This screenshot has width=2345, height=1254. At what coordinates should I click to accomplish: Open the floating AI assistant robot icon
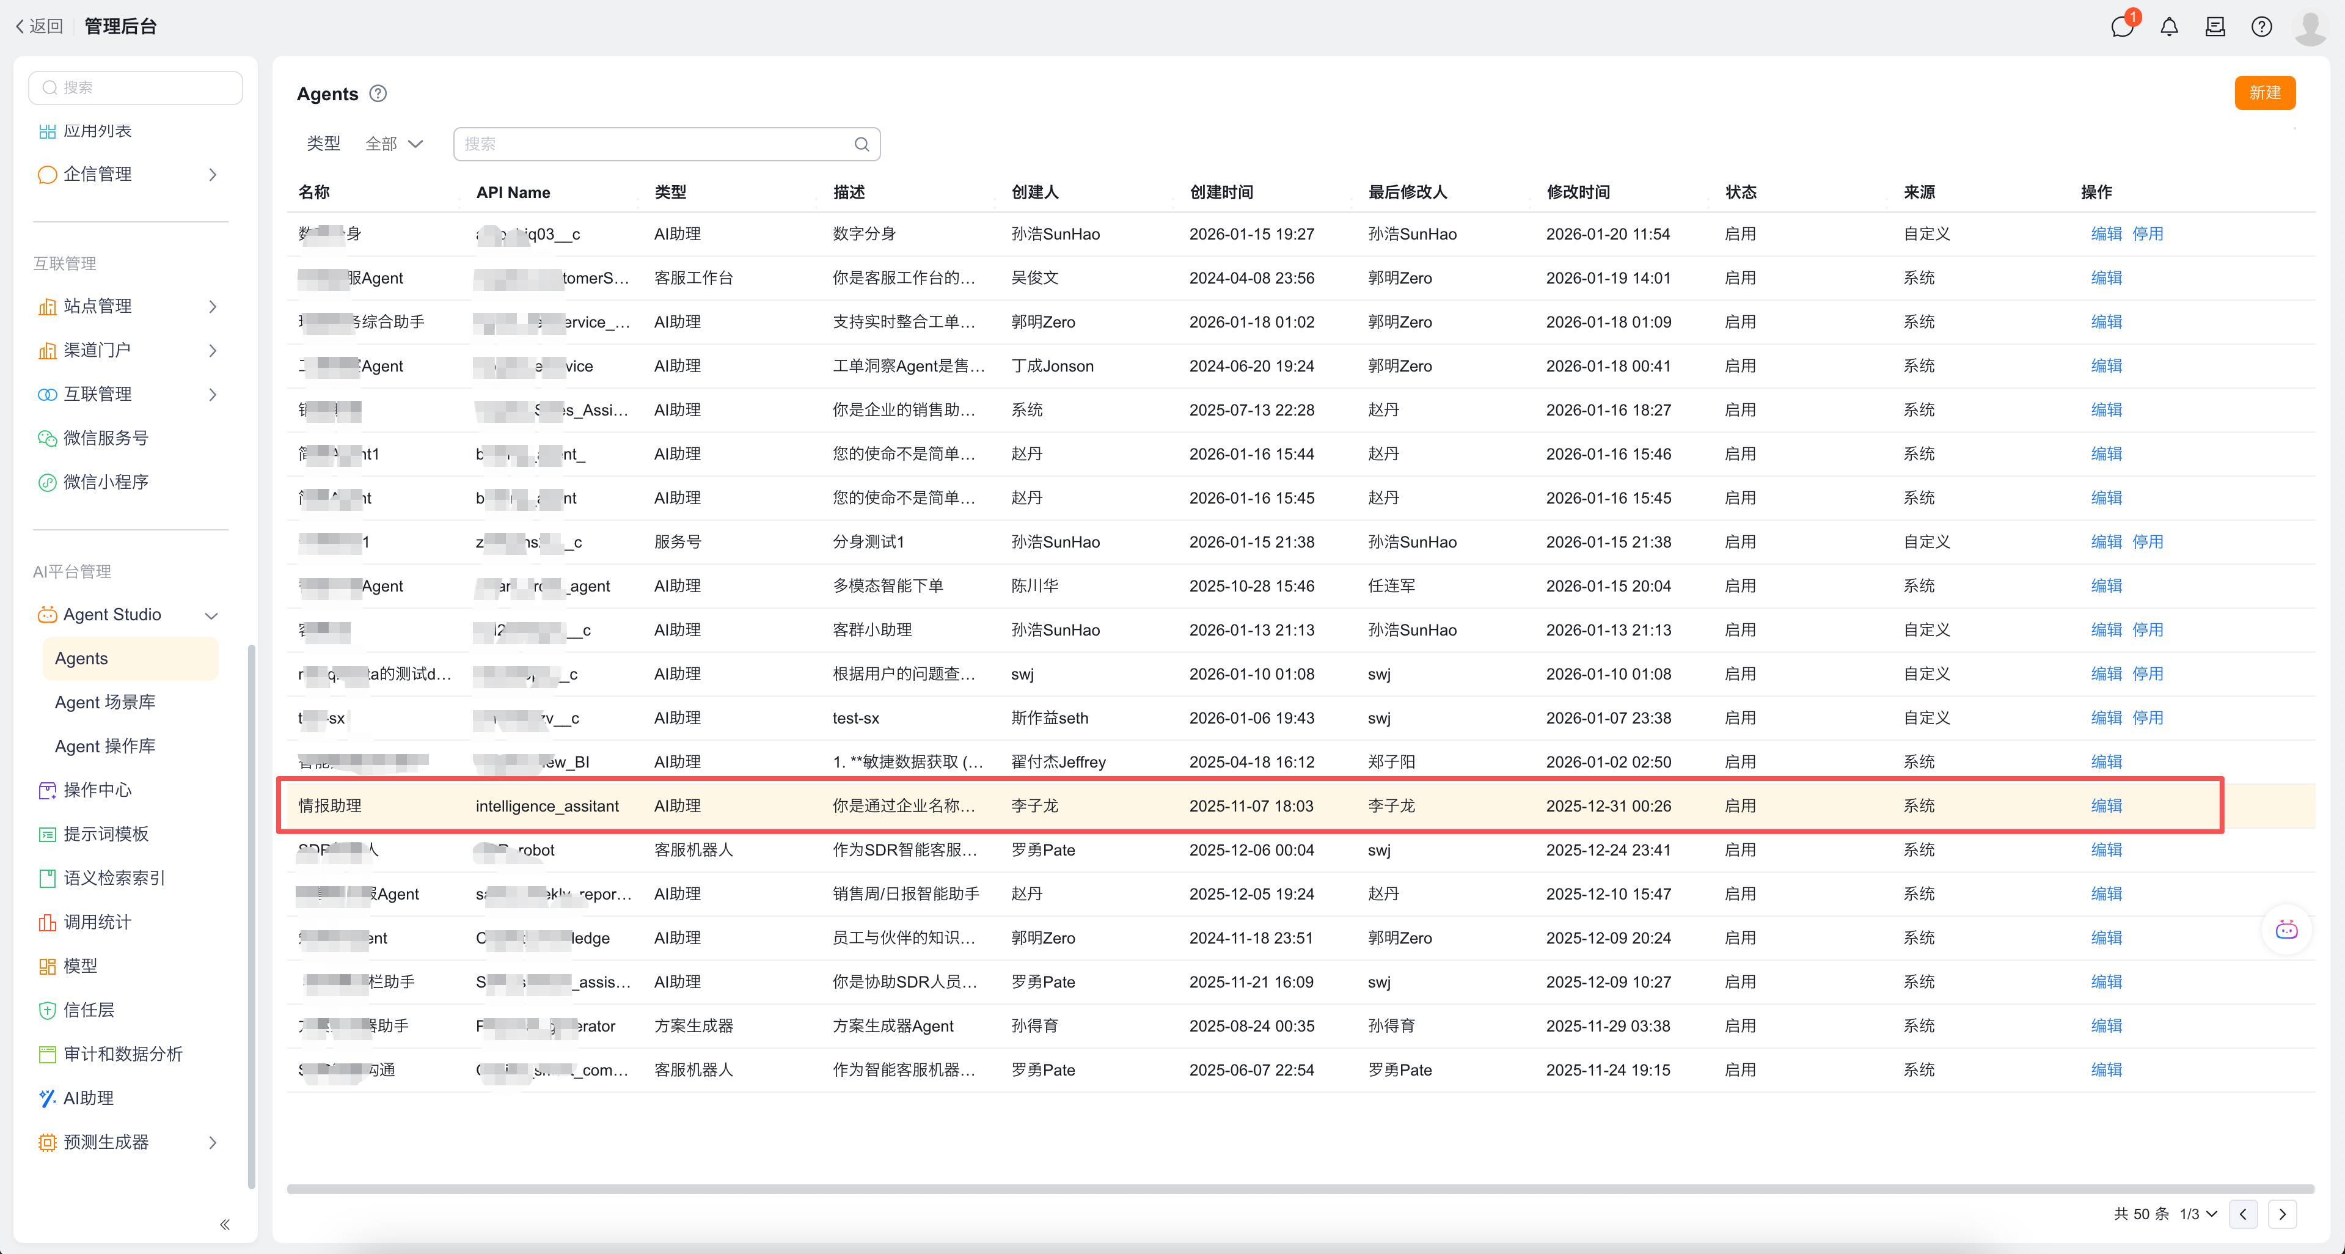pyautogui.click(x=2286, y=930)
